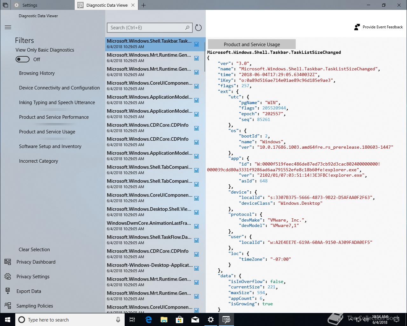This screenshot has width=407, height=326.
Task: Click chart icon on Microsoft-Windows-Desktop-Applicat row
Action: tap(197, 269)
